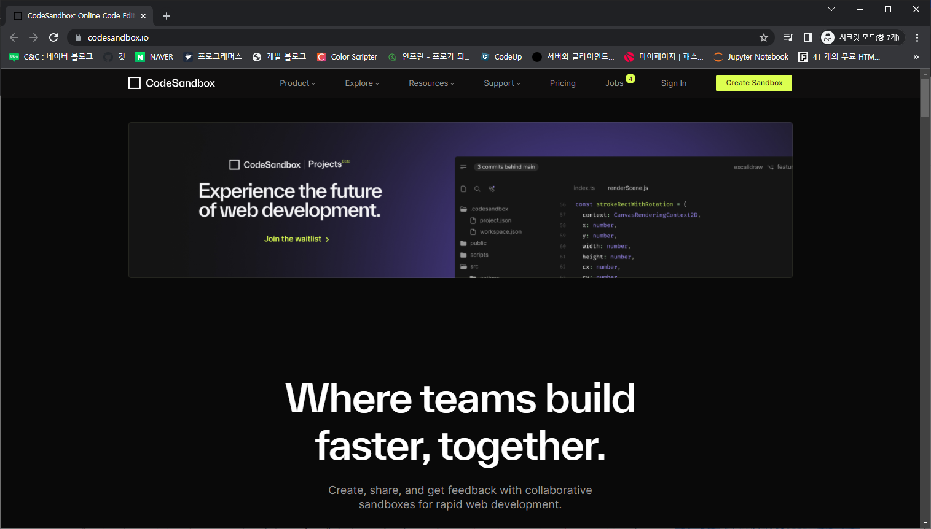Open the GitHub 깃 bookmark
Image resolution: width=931 pixels, height=529 pixels.
[x=114, y=56]
